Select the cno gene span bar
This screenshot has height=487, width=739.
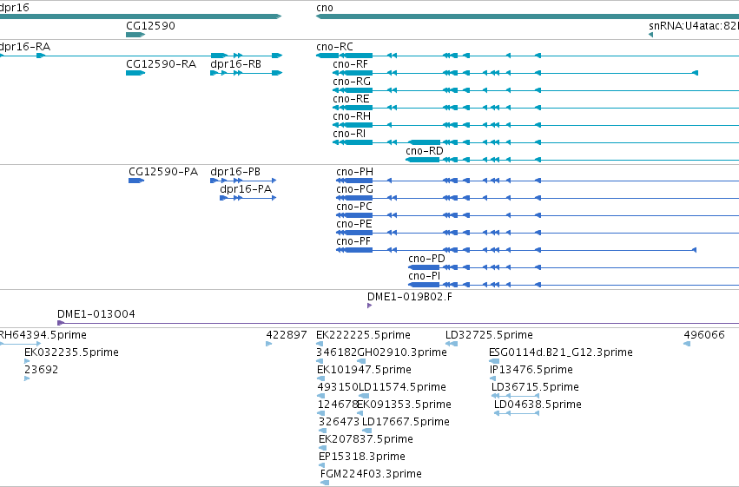pos(527,16)
